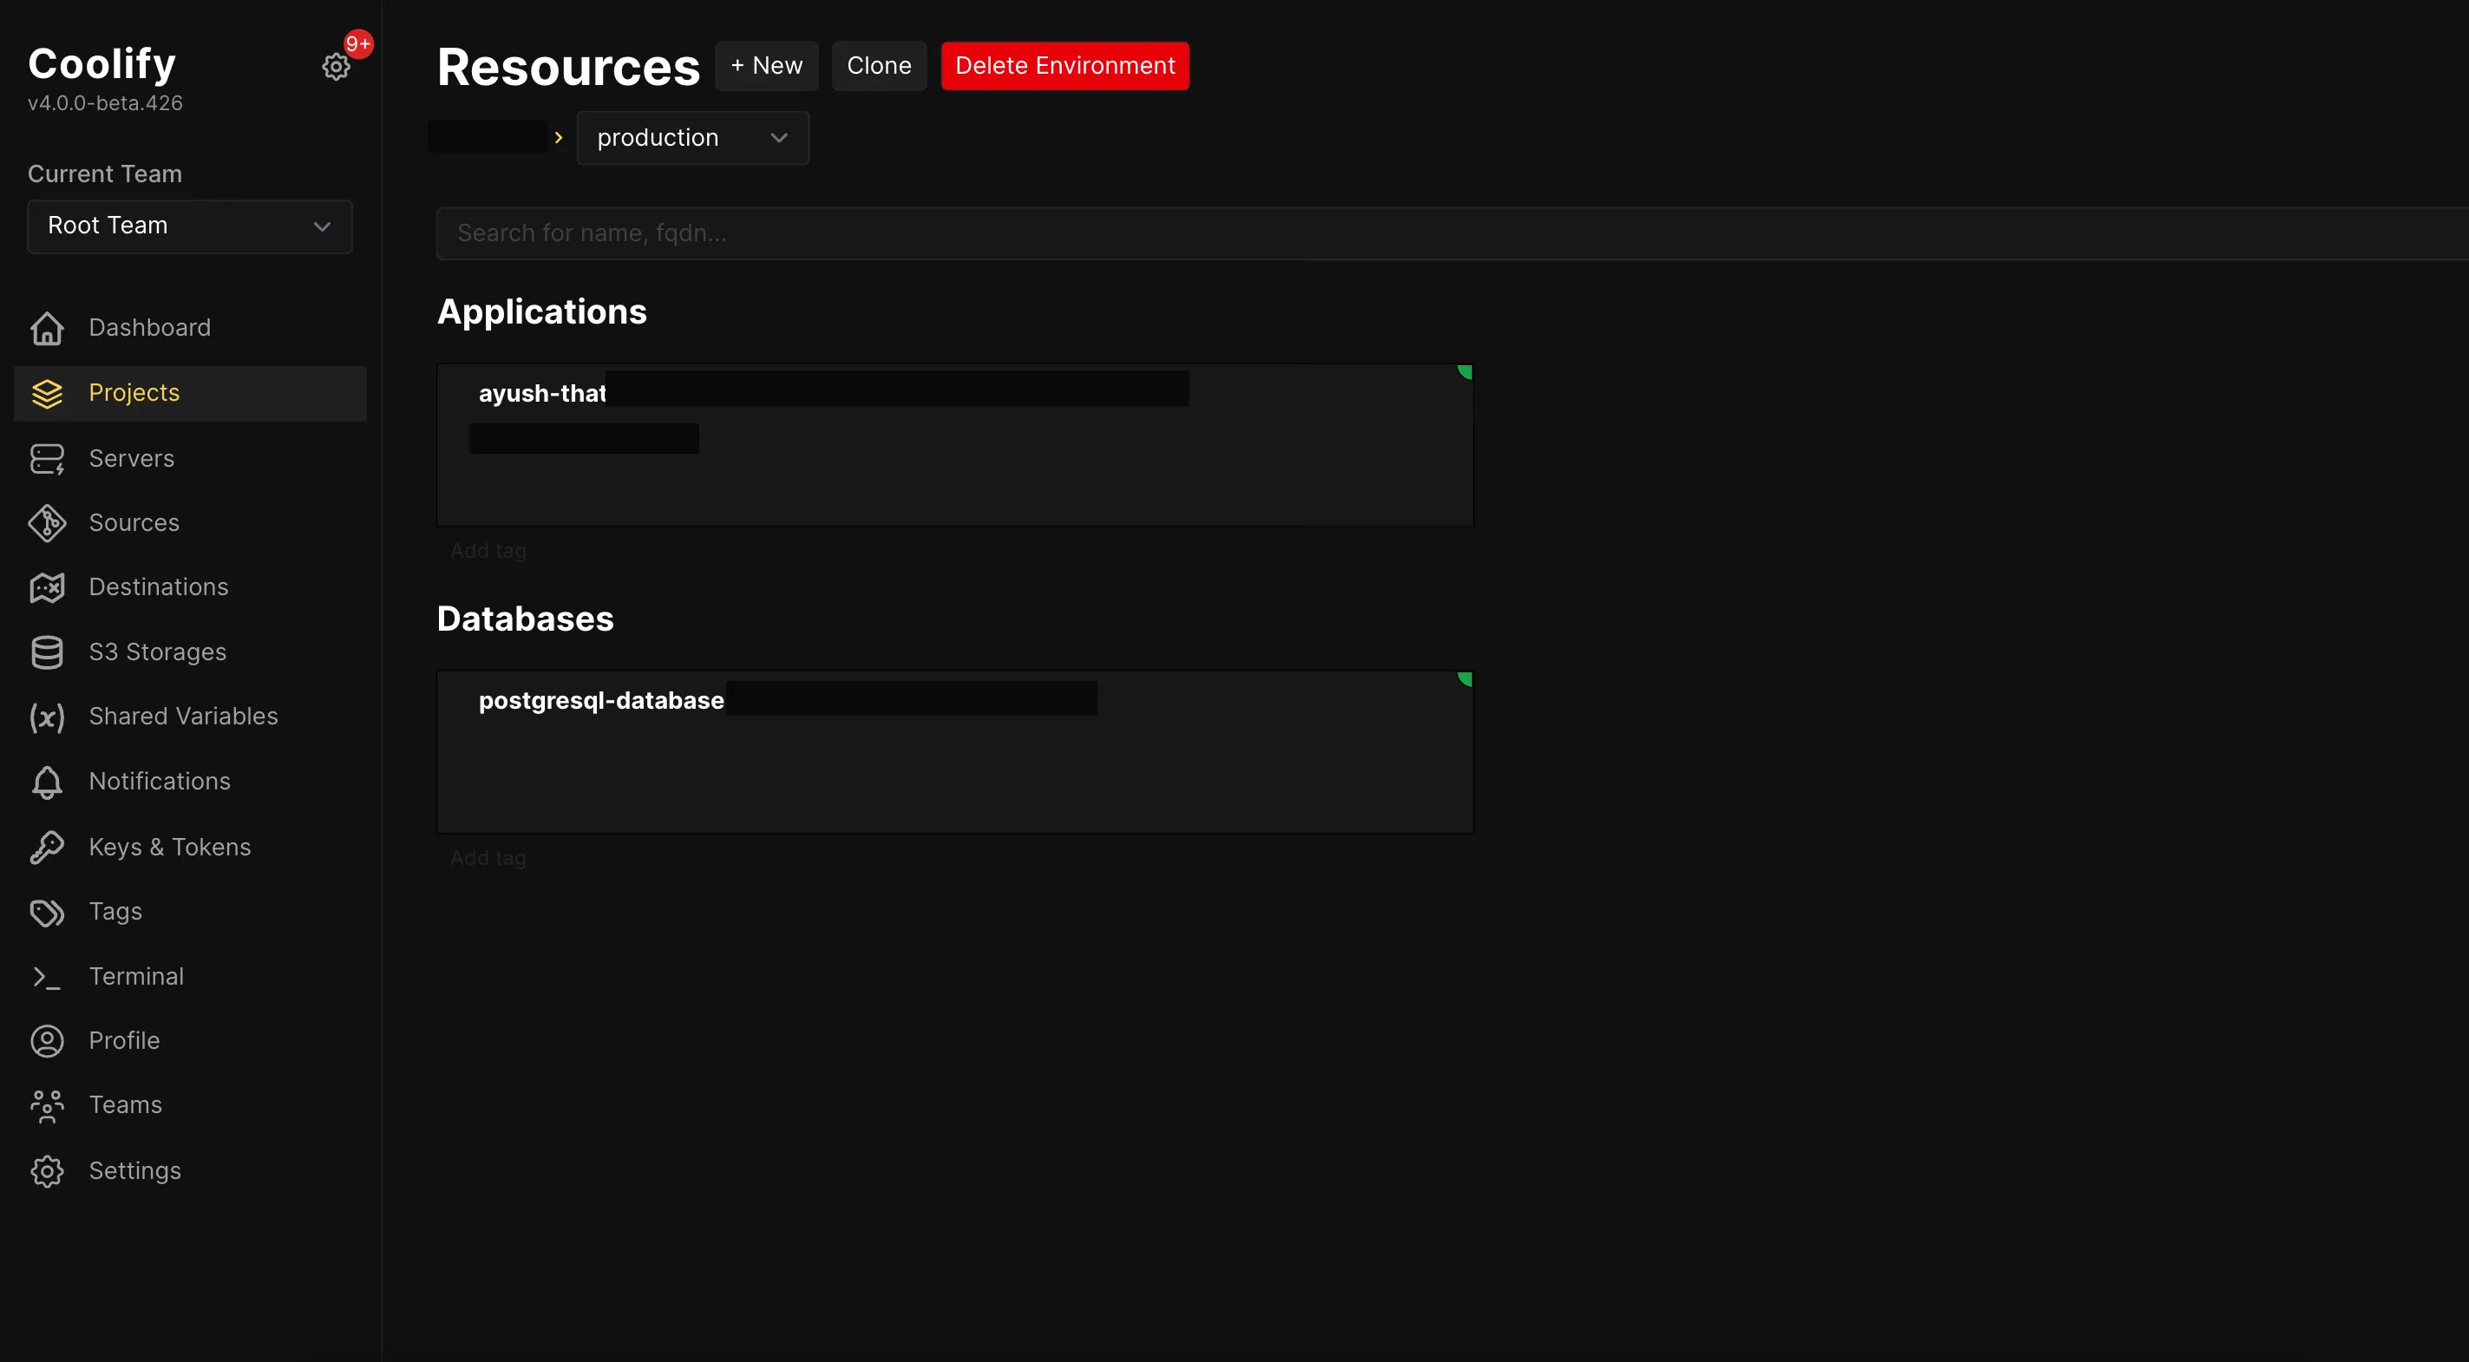Go to the Tags menu item
Viewport: 2469px width, 1362px height.
(115, 912)
